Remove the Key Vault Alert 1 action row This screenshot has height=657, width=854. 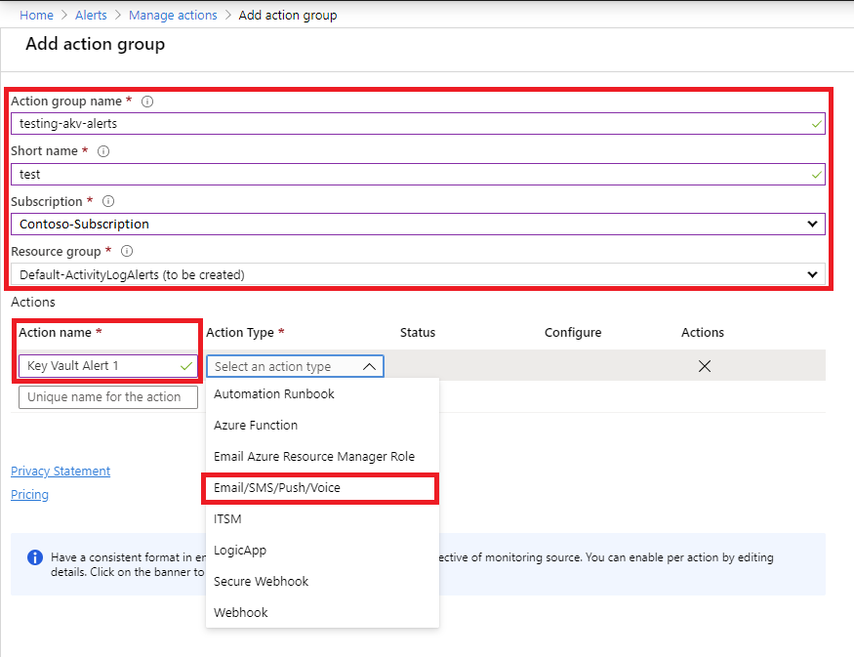tap(705, 365)
